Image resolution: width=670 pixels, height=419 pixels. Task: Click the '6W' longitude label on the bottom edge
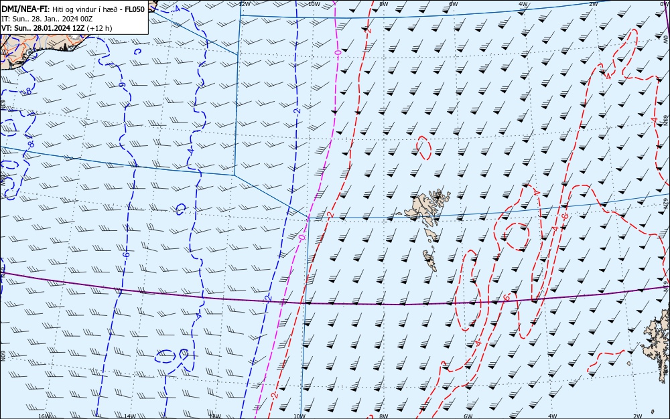[x=468, y=416]
